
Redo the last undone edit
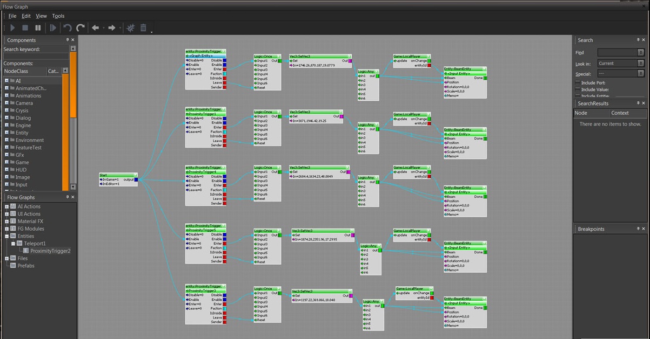click(x=81, y=27)
